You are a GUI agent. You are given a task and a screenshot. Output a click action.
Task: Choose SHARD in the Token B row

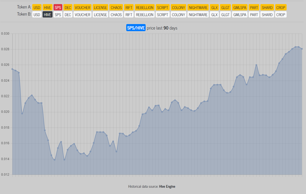[267, 14]
